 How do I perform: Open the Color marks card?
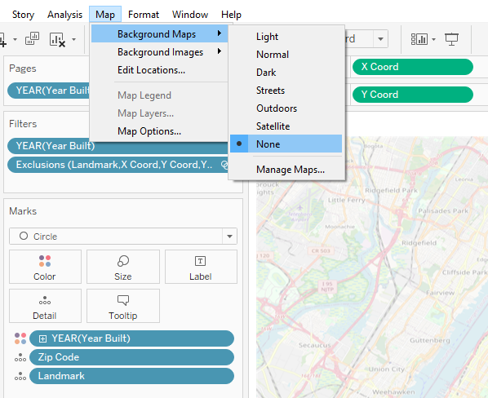(45, 267)
